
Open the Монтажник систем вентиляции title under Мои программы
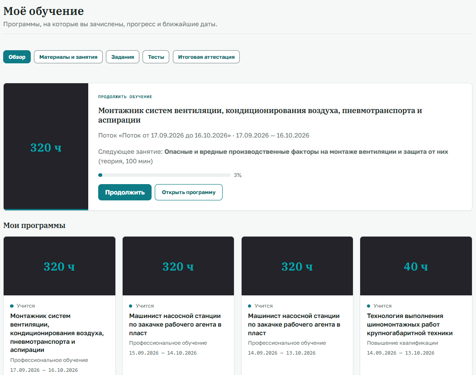tap(57, 333)
